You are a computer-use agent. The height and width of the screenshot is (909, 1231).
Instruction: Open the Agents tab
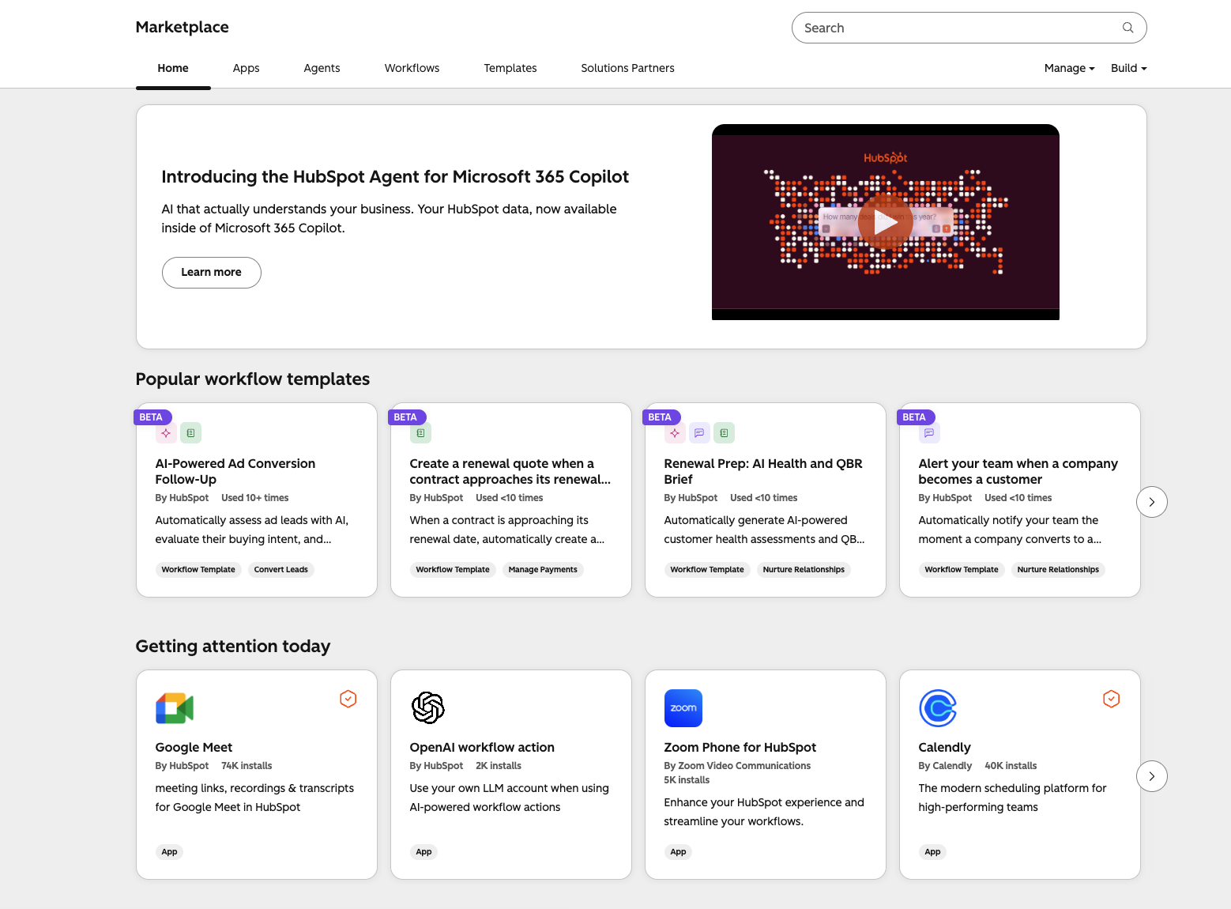[322, 68]
